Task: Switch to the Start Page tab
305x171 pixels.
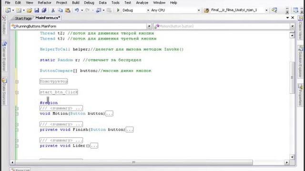Action: pos(23,18)
